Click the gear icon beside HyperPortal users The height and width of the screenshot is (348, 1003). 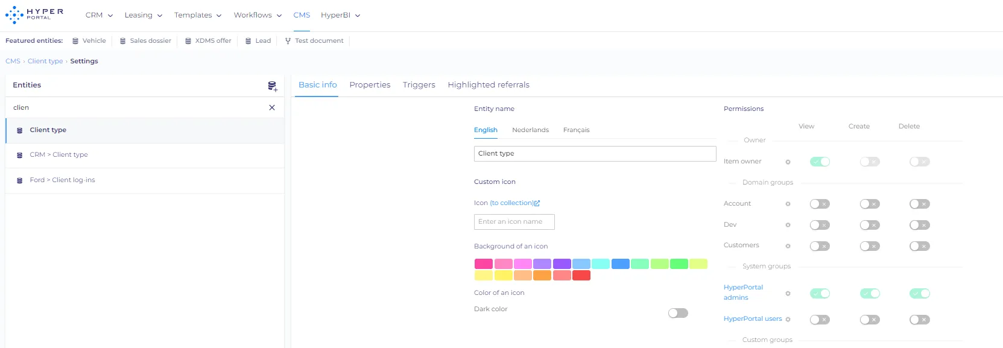coord(788,320)
